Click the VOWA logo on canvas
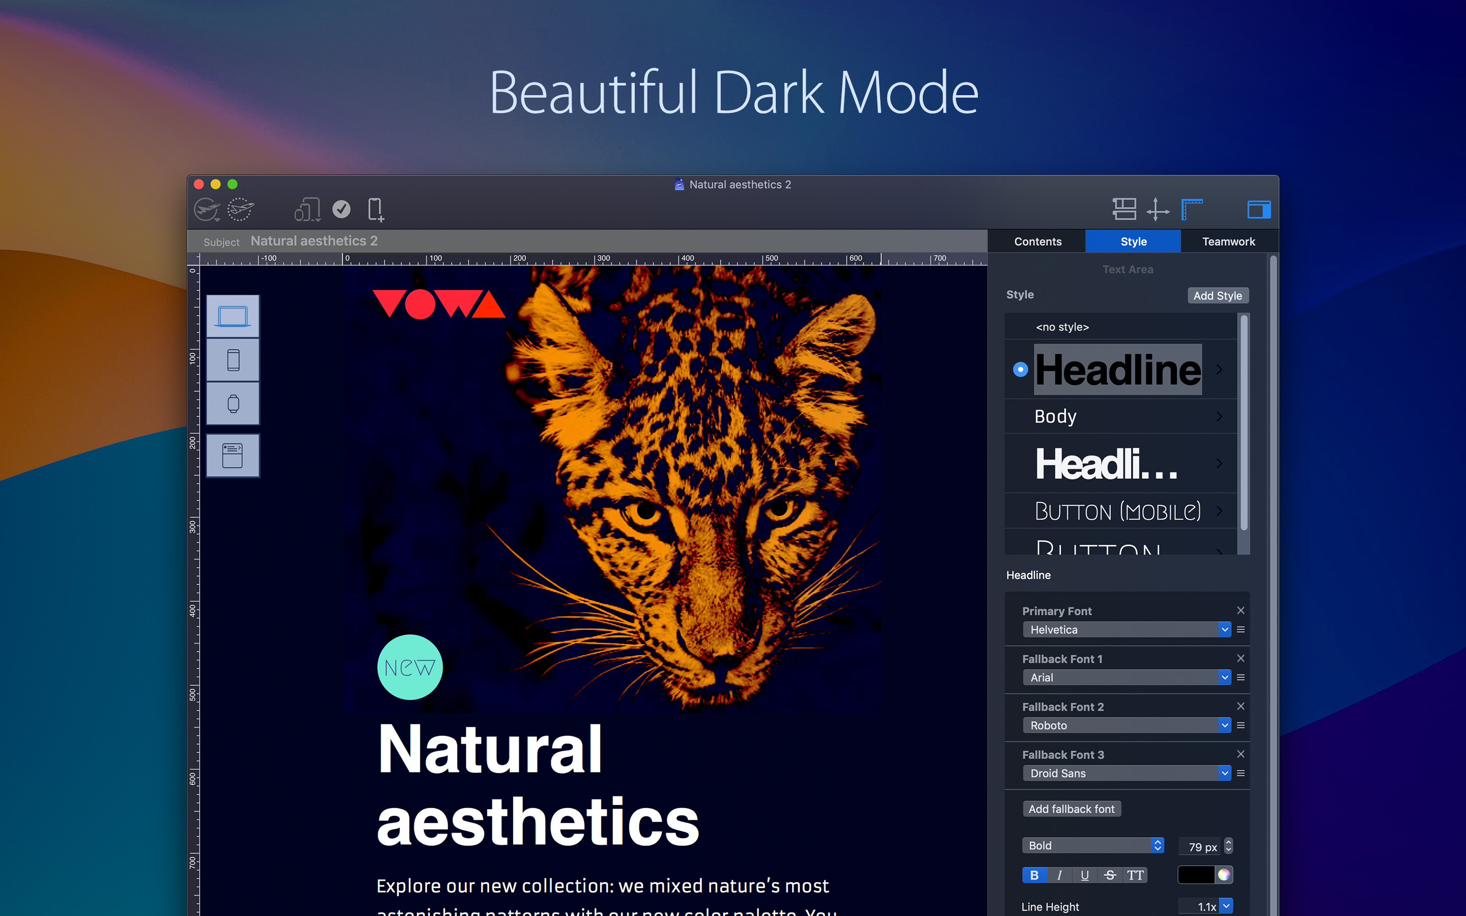1466x916 pixels. coord(439,304)
